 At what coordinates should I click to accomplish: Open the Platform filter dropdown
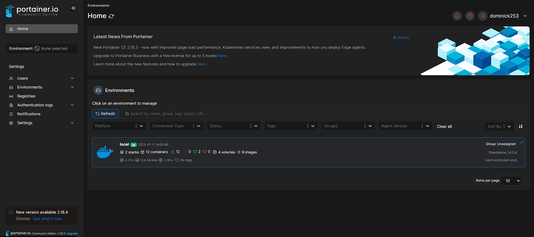pos(119,126)
